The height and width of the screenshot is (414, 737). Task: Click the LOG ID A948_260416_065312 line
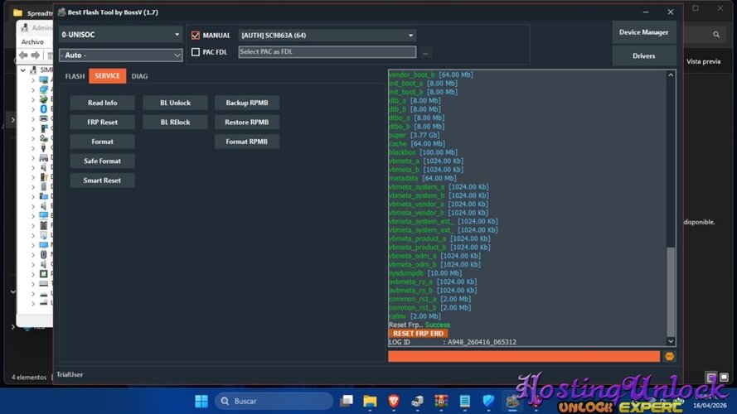click(x=453, y=342)
